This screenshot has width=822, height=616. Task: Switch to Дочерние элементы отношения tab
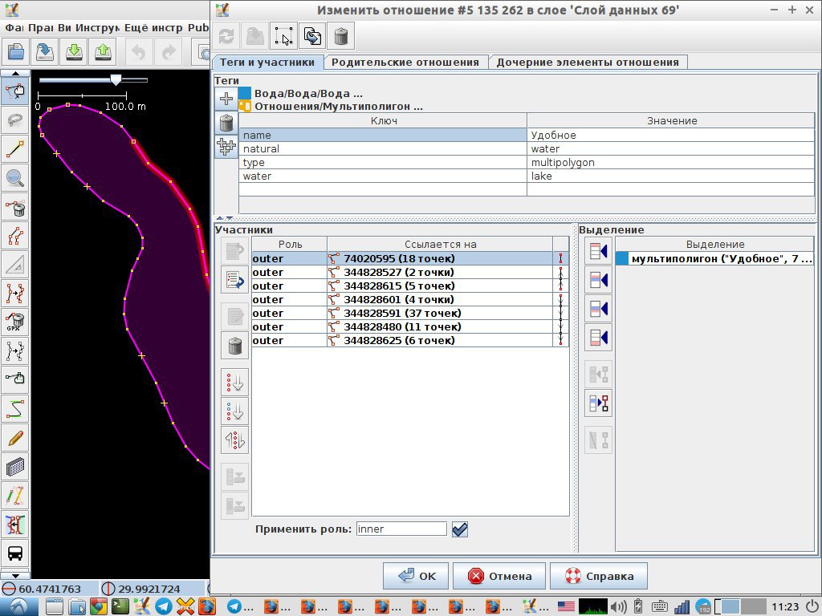588,63
